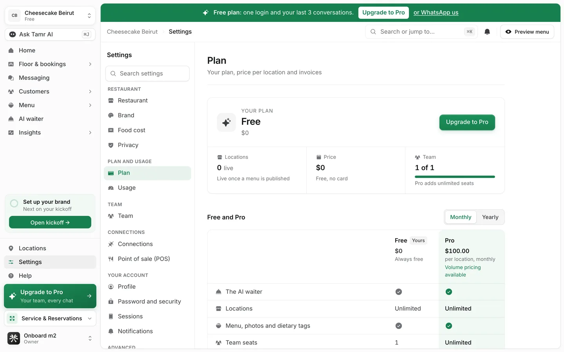Click the Food cost icon
The height and width of the screenshot is (352, 564).
[111, 130]
